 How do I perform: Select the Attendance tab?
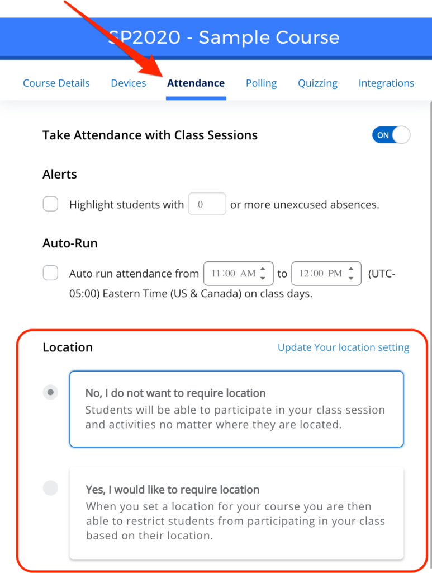point(196,83)
